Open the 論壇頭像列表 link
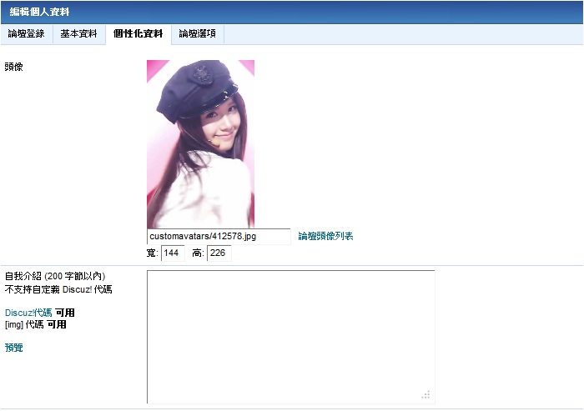Image resolution: width=584 pixels, height=411 pixels. click(x=325, y=236)
